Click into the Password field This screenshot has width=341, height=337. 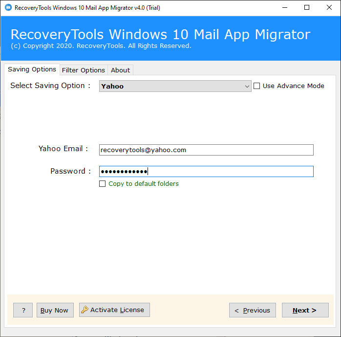click(206, 171)
